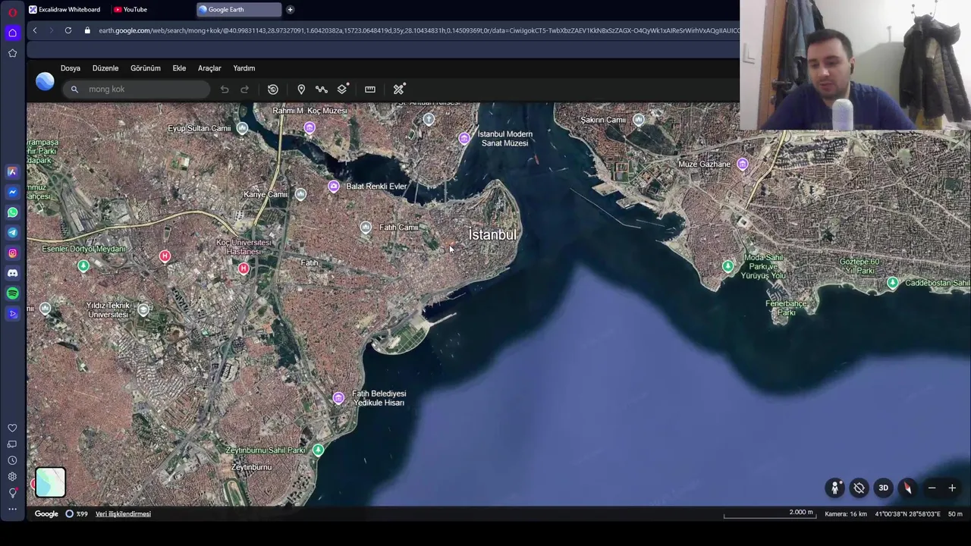Viewport: 971px width, 546px height.
Task: Click the browser back arrow
Action: pos(35,30)
